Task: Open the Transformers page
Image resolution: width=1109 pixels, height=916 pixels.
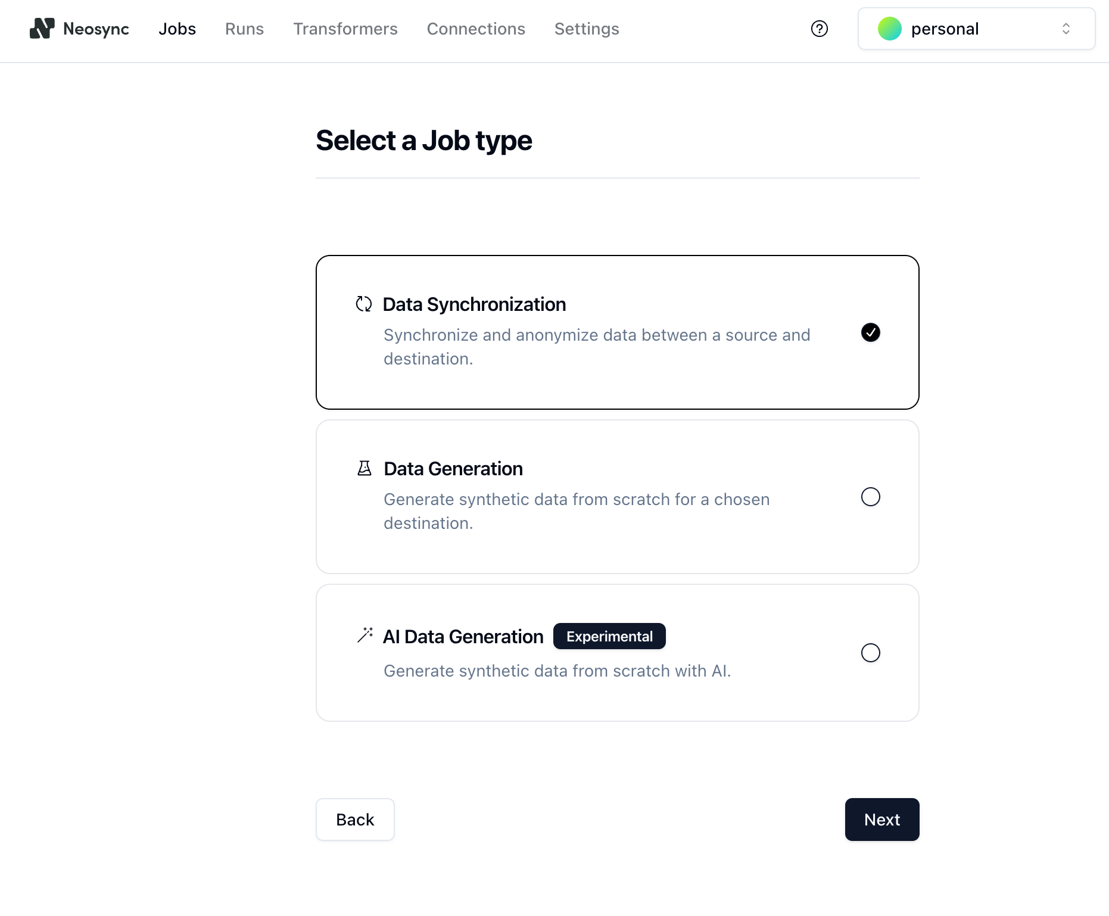Action: point(345,29)
